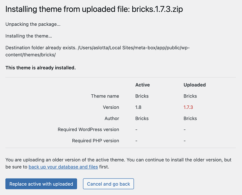Select the Uploaded column header
The image size is (242, 195).
click(195, 85)
